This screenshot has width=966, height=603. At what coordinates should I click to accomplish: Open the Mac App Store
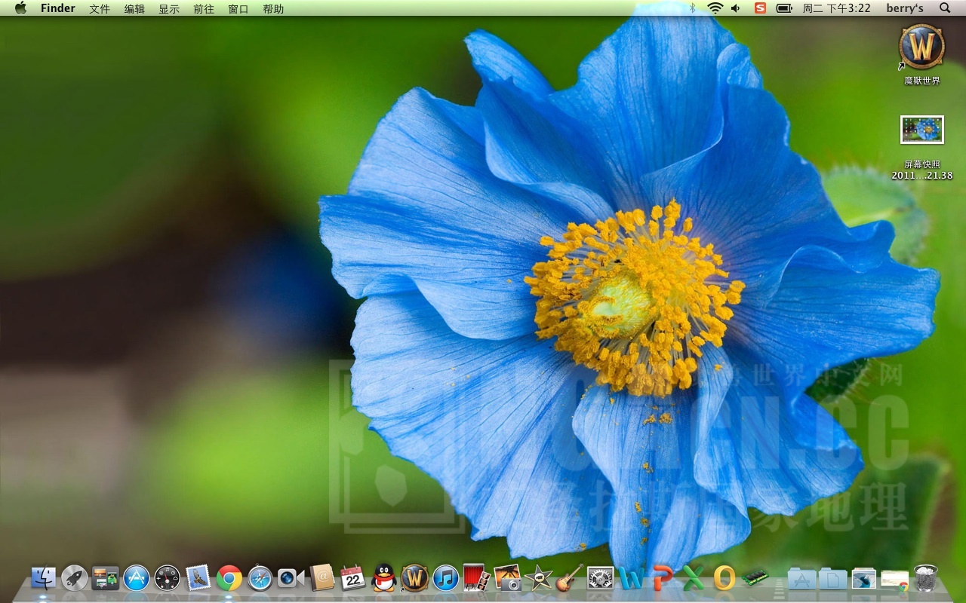pyautogui.click(x=137, y=578)
